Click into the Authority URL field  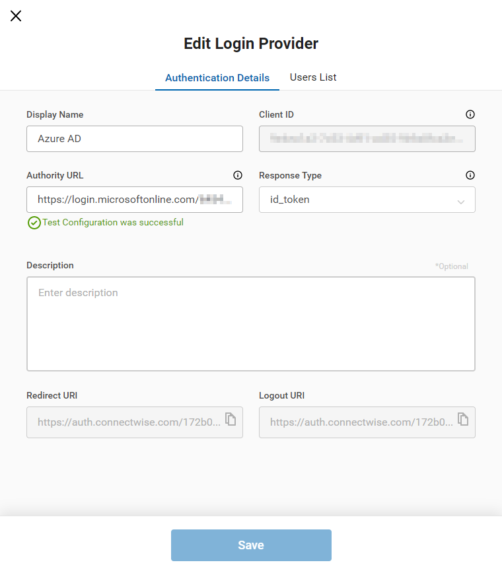pos(135,200)
